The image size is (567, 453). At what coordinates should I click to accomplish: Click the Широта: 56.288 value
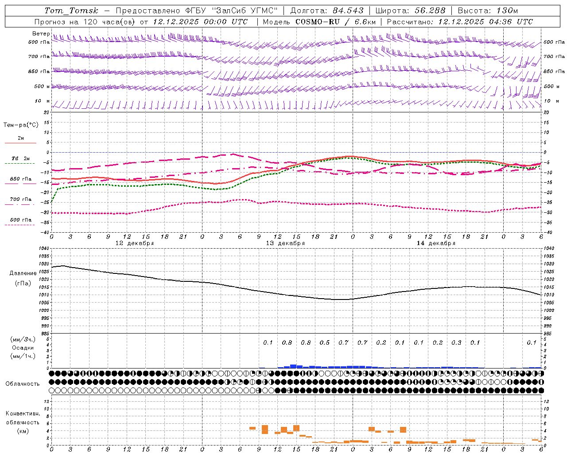(410, 11)
